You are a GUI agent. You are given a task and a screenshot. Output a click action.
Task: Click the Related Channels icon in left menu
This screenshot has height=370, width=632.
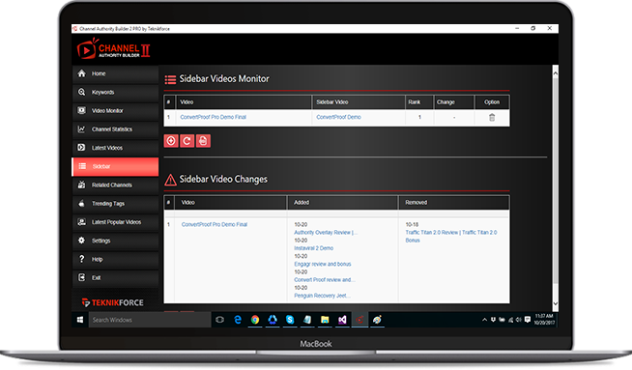click(x=81, y=185)
